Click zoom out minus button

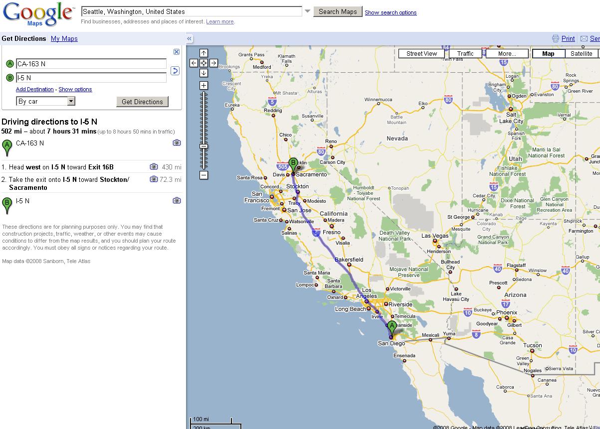(x=203, y=175)
